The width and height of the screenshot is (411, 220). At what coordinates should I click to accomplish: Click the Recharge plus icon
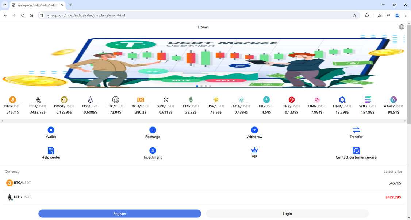point(153,130)
